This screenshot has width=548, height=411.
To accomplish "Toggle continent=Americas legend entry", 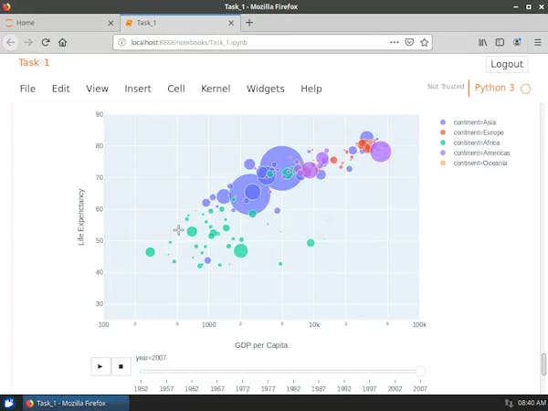I will click(x=481, y=153).
